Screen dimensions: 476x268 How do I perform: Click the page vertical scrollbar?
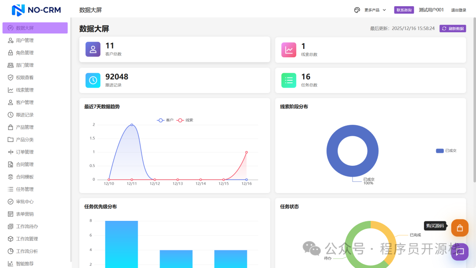[x=475, y=100]
